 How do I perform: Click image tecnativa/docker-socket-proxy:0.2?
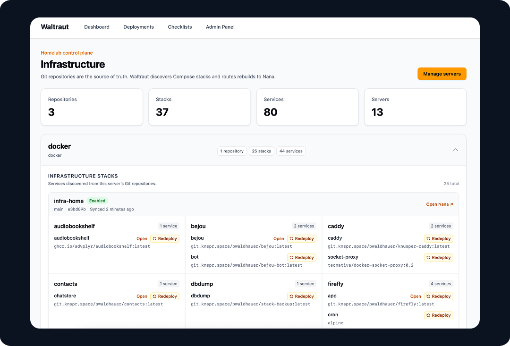(371, 265)
